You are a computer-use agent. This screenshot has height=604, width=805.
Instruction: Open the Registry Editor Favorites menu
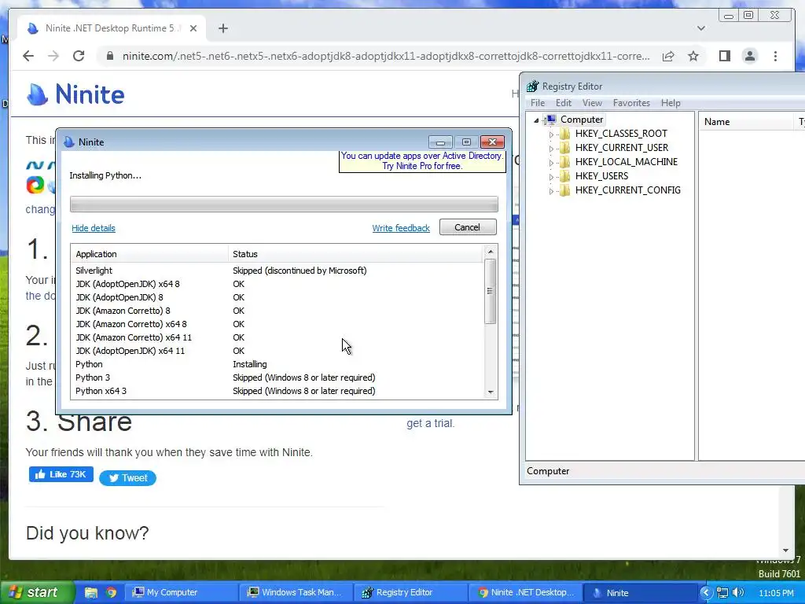(631, 103)
